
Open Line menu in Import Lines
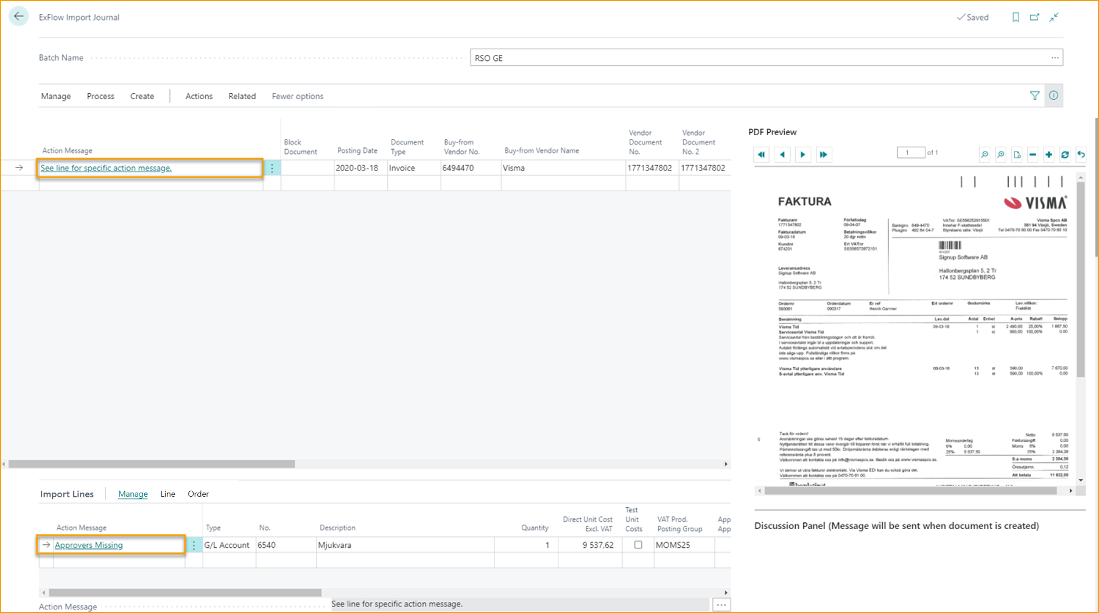coord(167,494)
